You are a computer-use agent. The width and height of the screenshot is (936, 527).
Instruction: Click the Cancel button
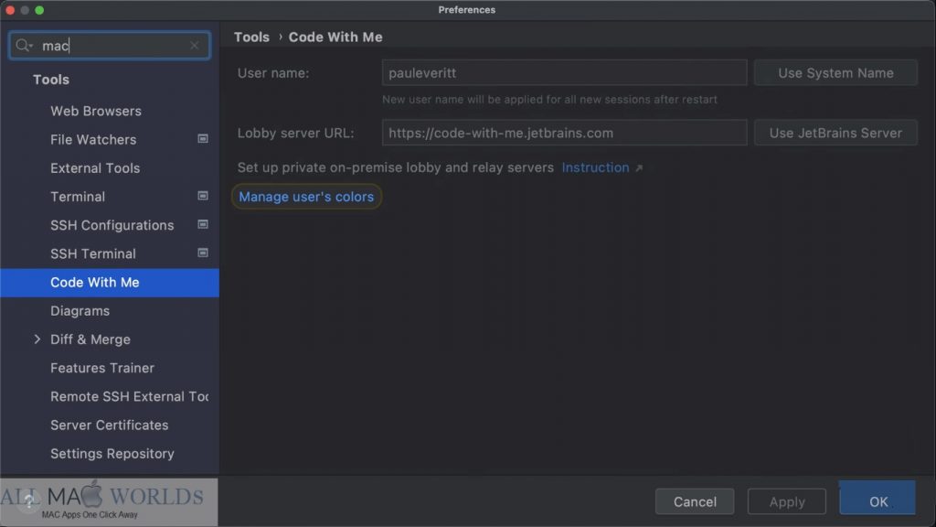click(695, 501)
